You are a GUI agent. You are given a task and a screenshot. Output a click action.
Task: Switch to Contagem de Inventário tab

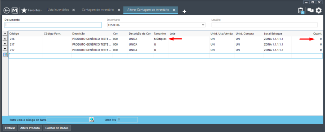98,10
